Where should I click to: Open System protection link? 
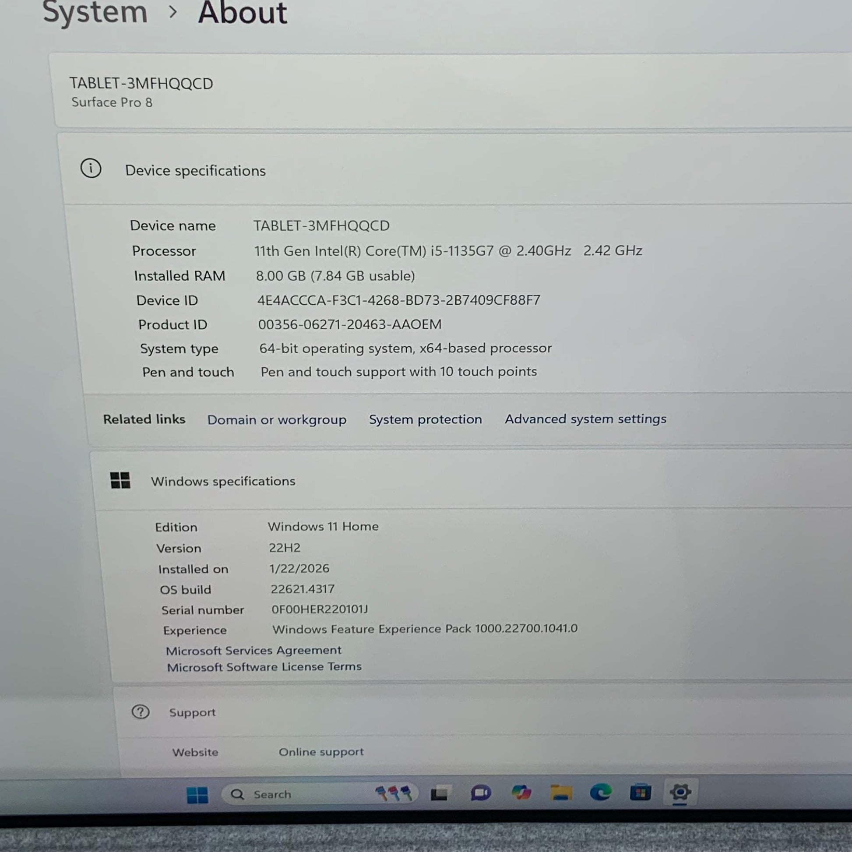(x=425, y=419)
